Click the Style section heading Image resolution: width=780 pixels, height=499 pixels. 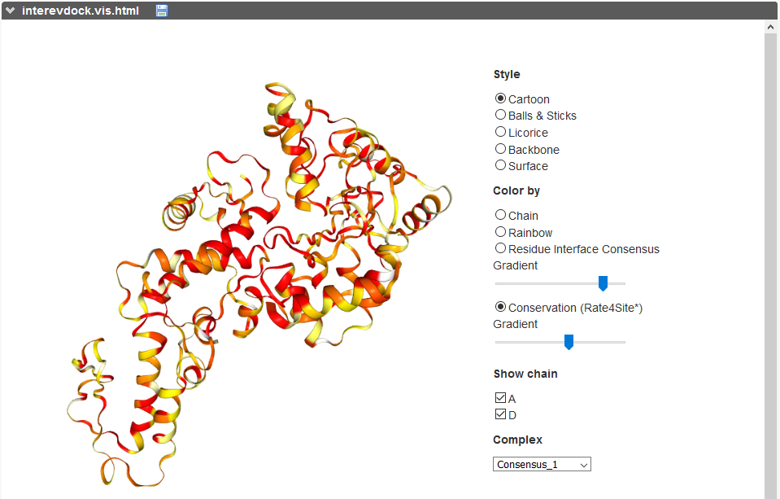pyautogui.click(x=507, y=74)
